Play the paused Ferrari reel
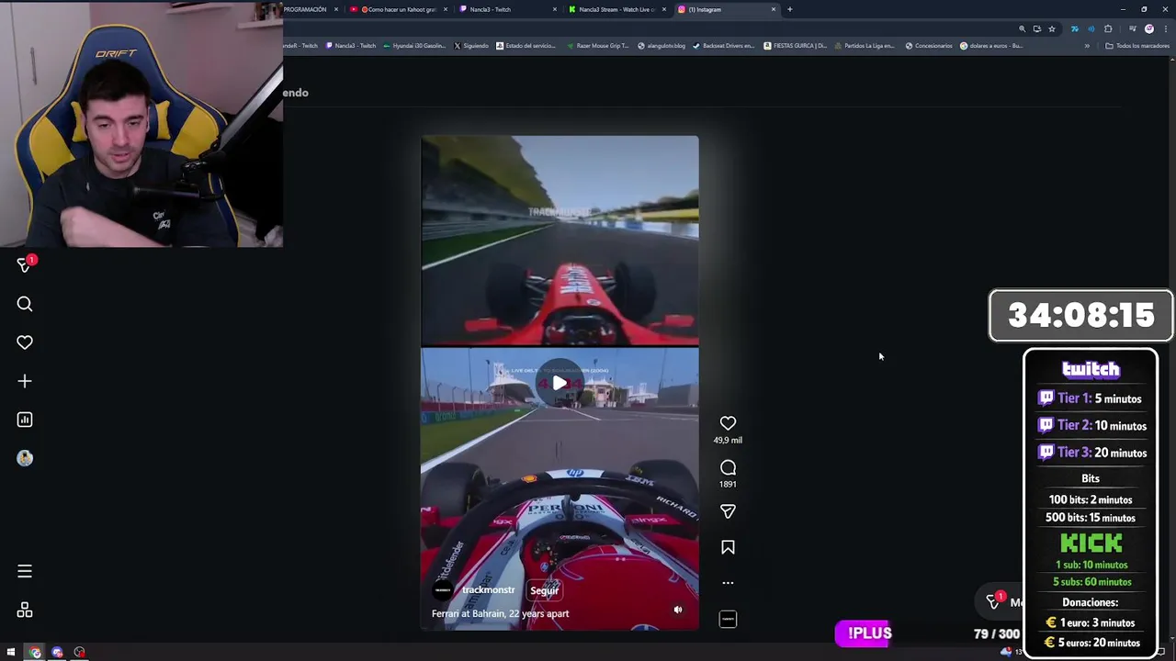 [560, 383]
